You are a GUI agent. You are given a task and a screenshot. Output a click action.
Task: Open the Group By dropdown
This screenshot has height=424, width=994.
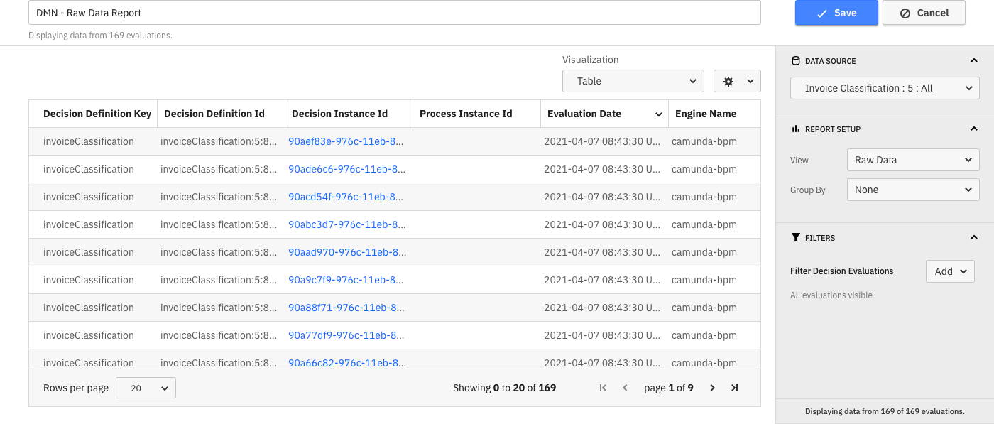[x=912, y=190]
